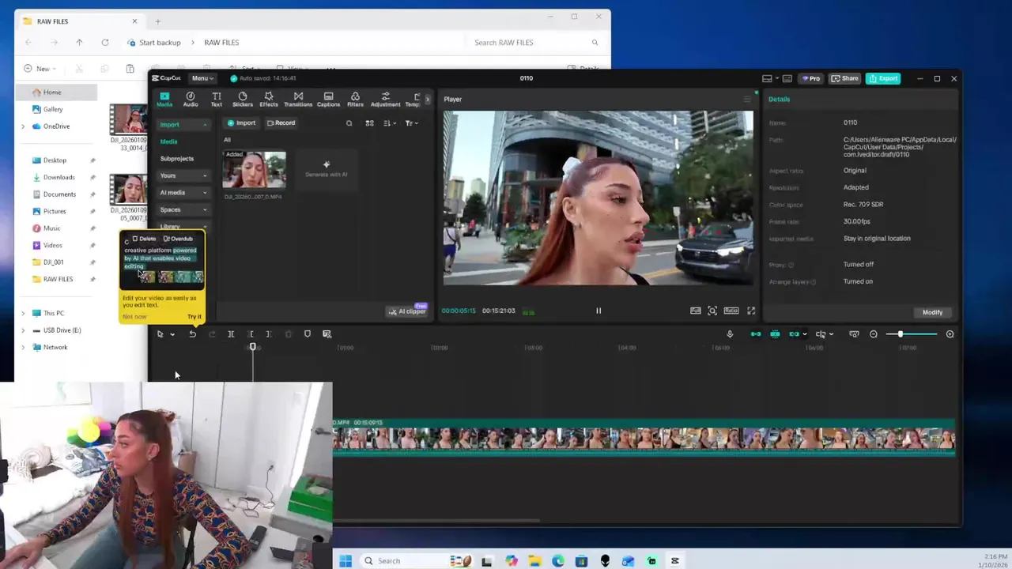Screen dimensions: 1012x569
Task: Open the media filter dropdown
Action: (411, 123)
